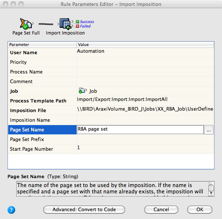Click the Value column header
222x219 pixels.
click(x=145, y=45)
